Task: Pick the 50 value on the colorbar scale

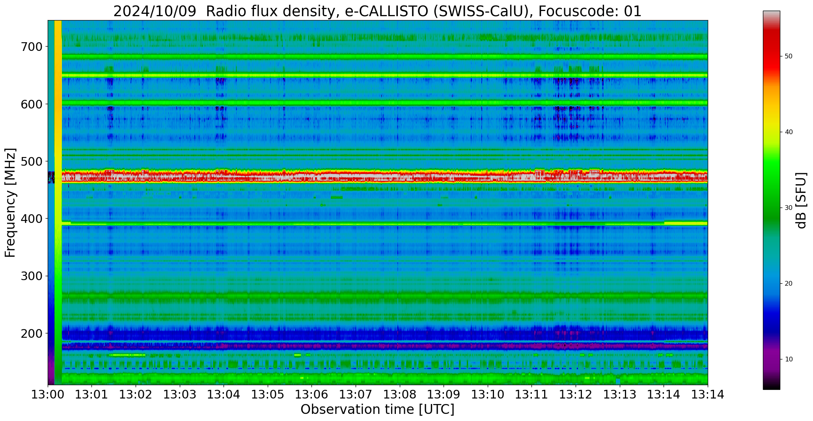Action: [x=789, y=56]
